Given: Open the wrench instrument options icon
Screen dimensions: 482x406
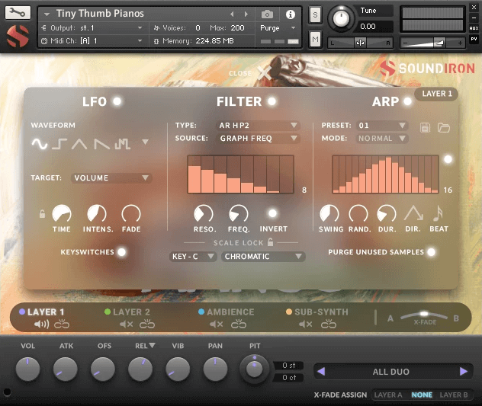Looking at the screenshot, I should pos(18,13).
